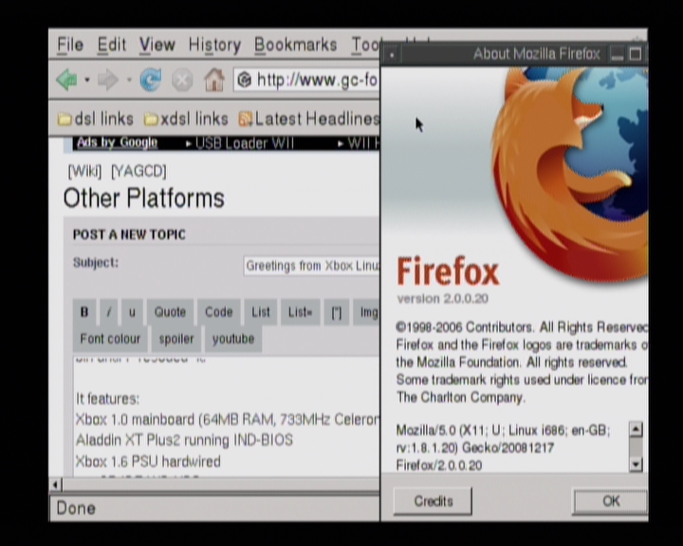
Task: Click the site favicon in address bar
Action: point(245,81)
